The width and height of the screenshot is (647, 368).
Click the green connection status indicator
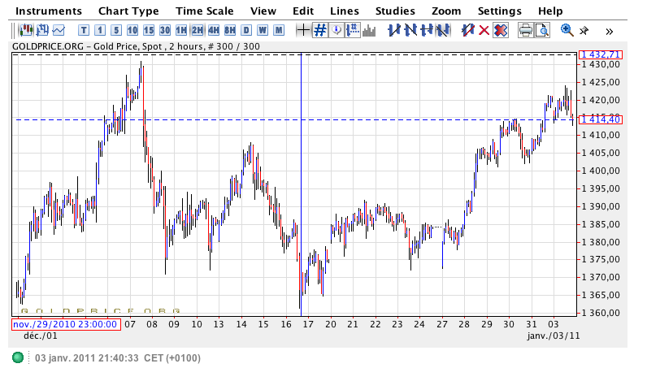pyautogui.click(x=18, y=357)
